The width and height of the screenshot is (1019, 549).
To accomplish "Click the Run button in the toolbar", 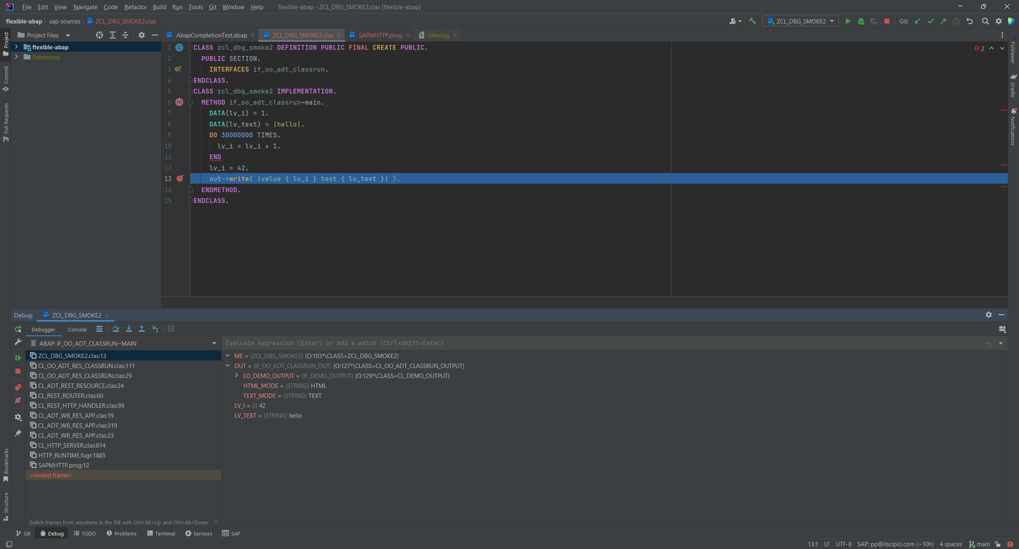I will click(x=848, y=21).
